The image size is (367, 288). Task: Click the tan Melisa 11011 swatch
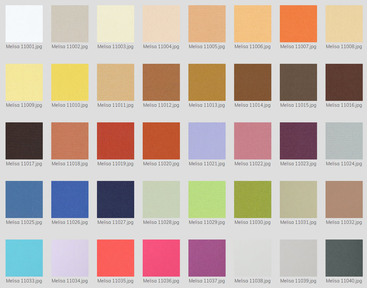116,82
